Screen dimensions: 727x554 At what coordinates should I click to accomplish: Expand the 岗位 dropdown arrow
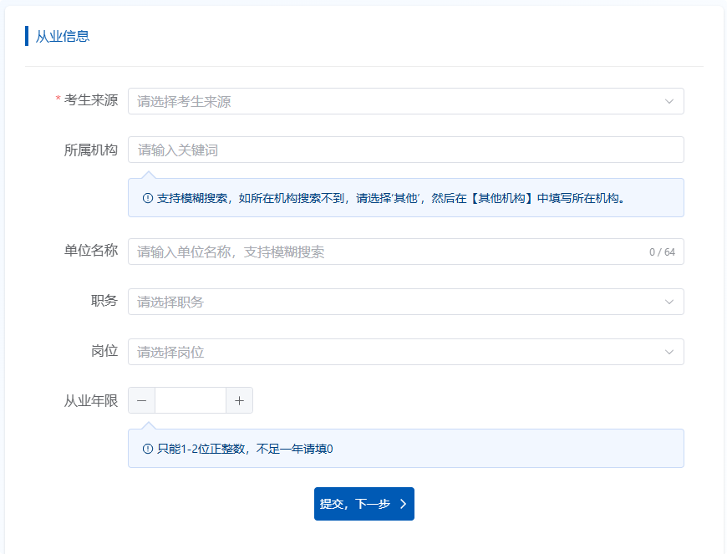669,352
